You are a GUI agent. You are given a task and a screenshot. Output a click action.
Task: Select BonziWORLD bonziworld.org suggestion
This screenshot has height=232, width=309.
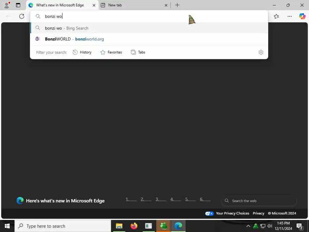[149, 39]
